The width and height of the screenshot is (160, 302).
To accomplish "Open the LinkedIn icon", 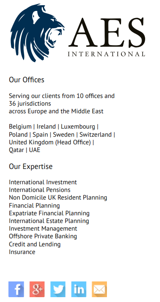I will tap(79, 289).
